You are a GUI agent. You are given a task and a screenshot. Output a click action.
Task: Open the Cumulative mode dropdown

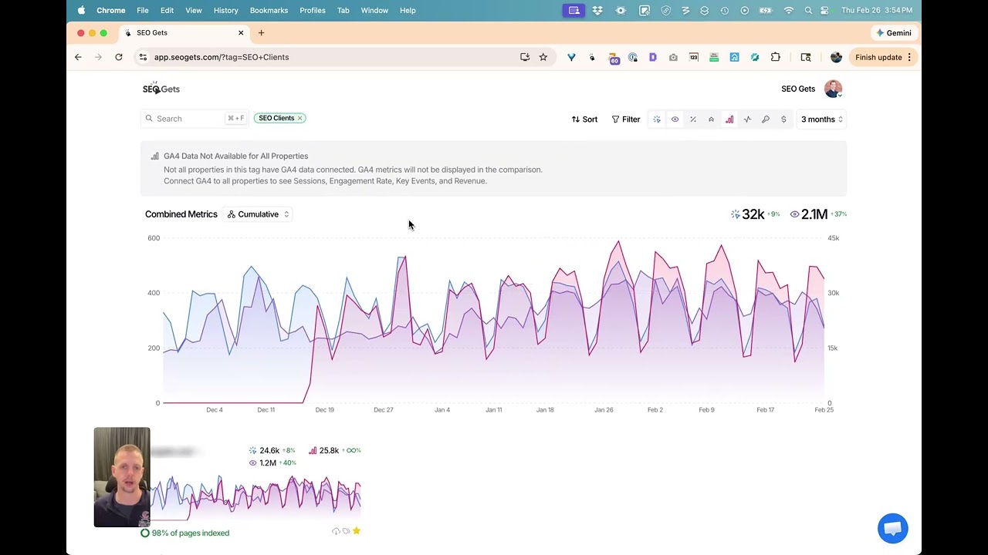click(x=259, y=214)
